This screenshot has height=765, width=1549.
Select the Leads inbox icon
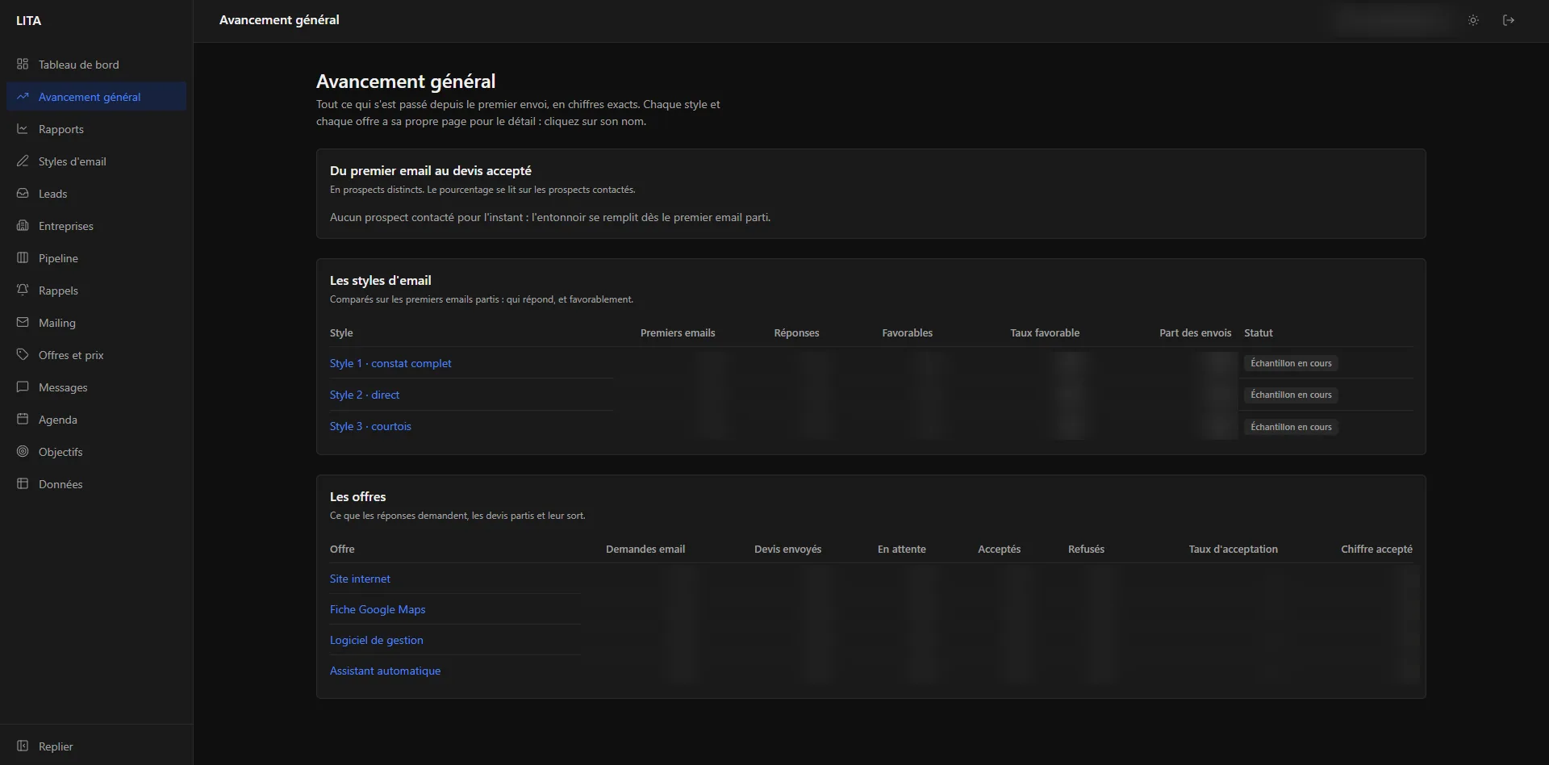(23, 194)
